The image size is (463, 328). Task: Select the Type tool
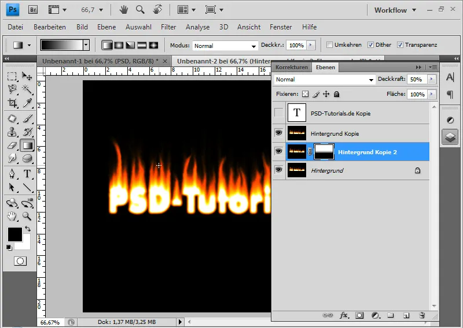(27, 174)
